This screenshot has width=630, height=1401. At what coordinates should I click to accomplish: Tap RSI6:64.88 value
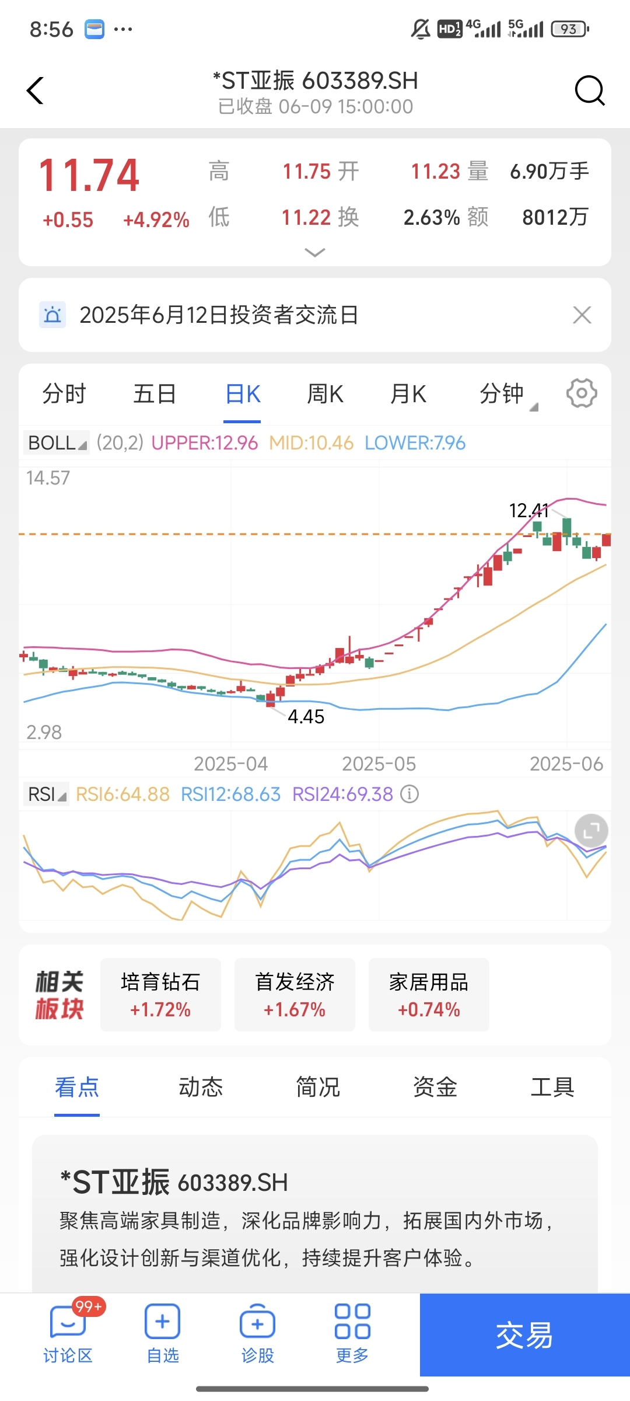coord(123,794)
